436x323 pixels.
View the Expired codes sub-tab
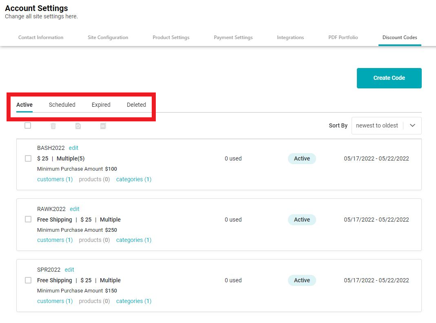click(x=101, y=105)
